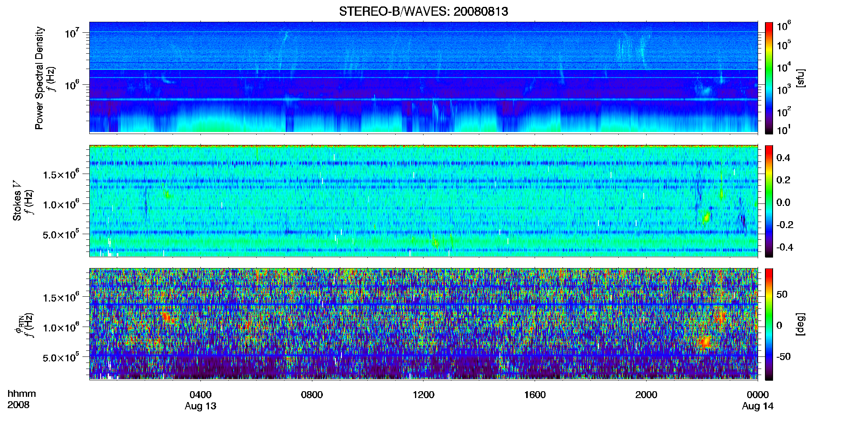Click the Aug 13 date label
This screenshot has height=436, width=847.
200,406
